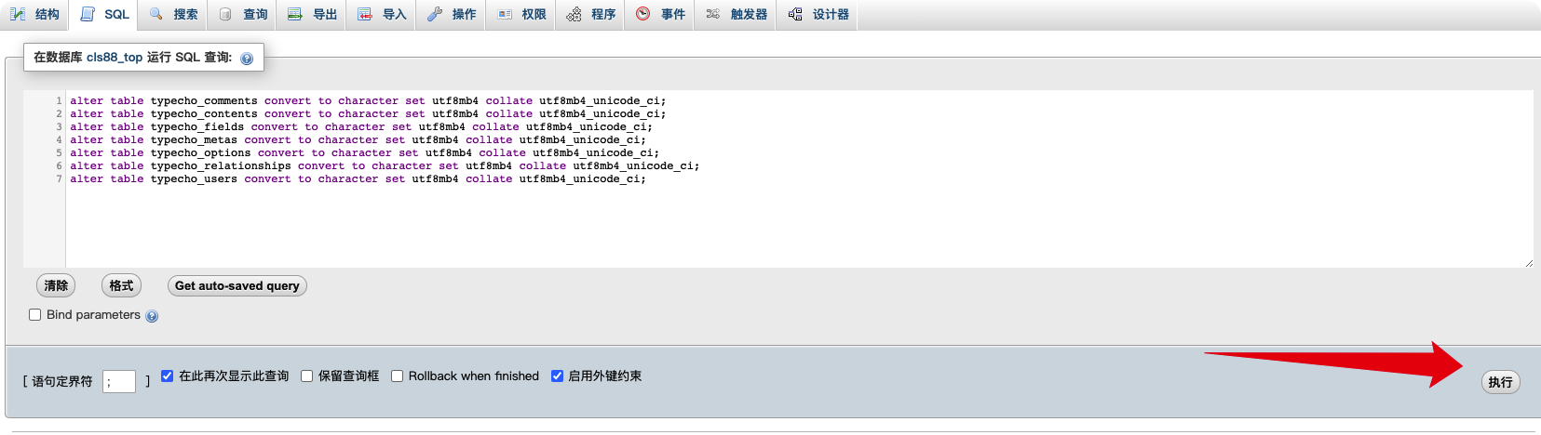Click the 导入 import icon
The height and width of the screenshot is (435, 1541).
tap(365, 14)
